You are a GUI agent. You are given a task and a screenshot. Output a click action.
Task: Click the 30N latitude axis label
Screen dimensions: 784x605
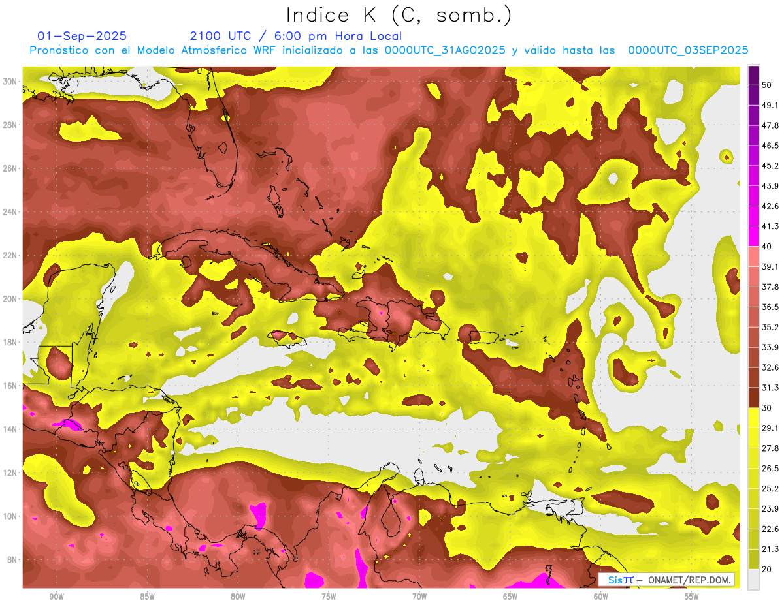click(x=10, y=82)
